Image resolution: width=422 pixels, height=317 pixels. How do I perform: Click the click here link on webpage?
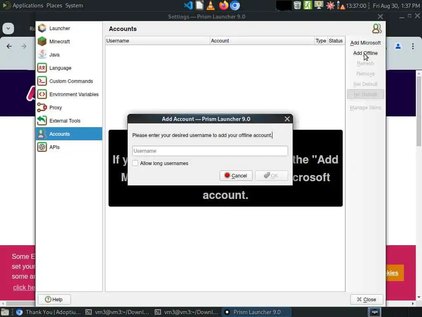coord(24,288)
